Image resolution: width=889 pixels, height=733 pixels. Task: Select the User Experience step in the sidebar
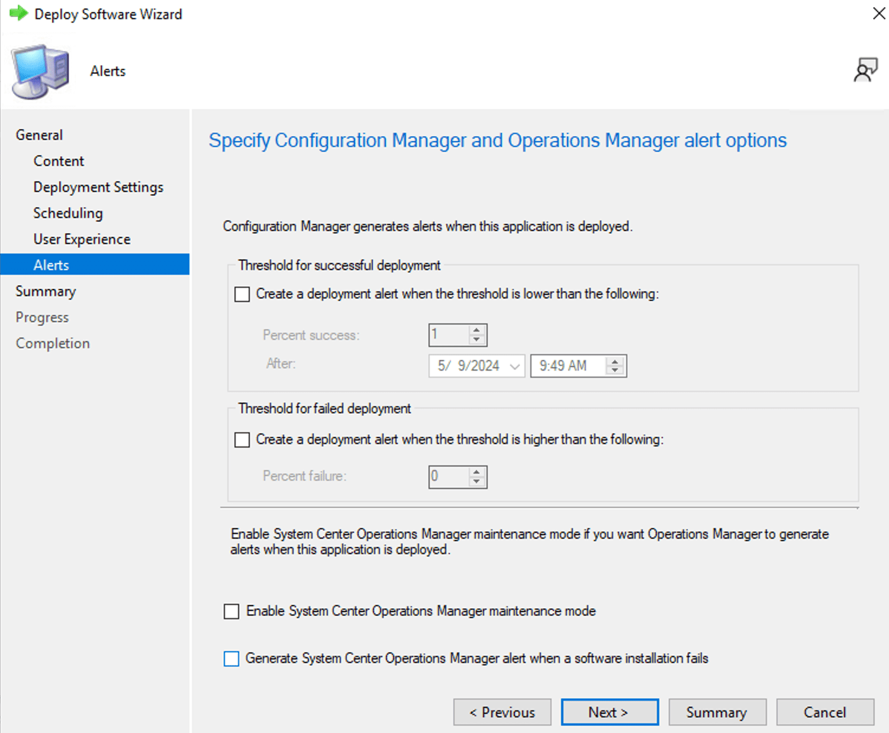tap(81, 239)
